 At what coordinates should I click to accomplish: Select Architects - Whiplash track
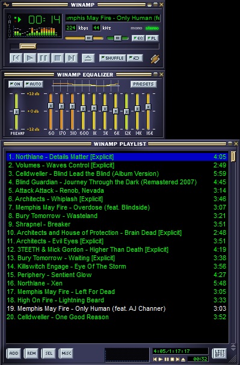tap(117, 199)
